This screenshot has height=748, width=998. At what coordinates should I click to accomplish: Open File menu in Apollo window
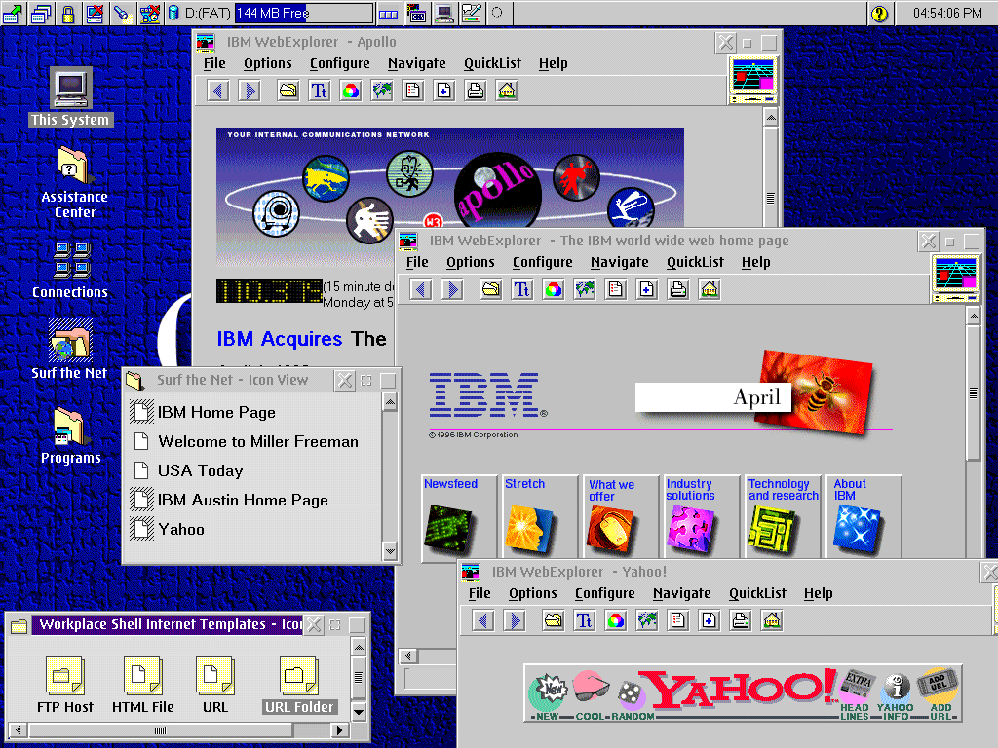click(214, 63)
